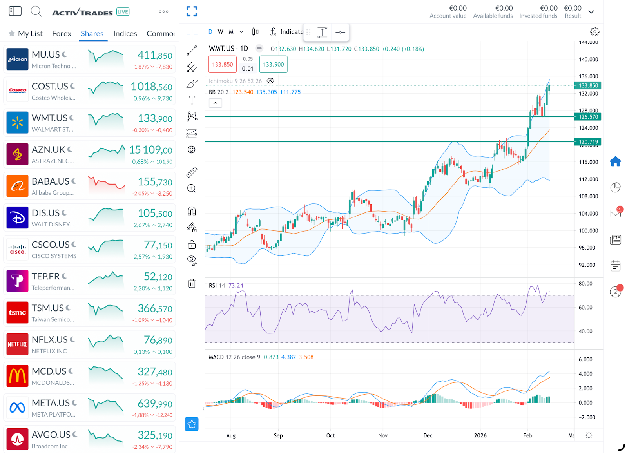Enter fullscreen chart mode

click(x=192, y=11)
